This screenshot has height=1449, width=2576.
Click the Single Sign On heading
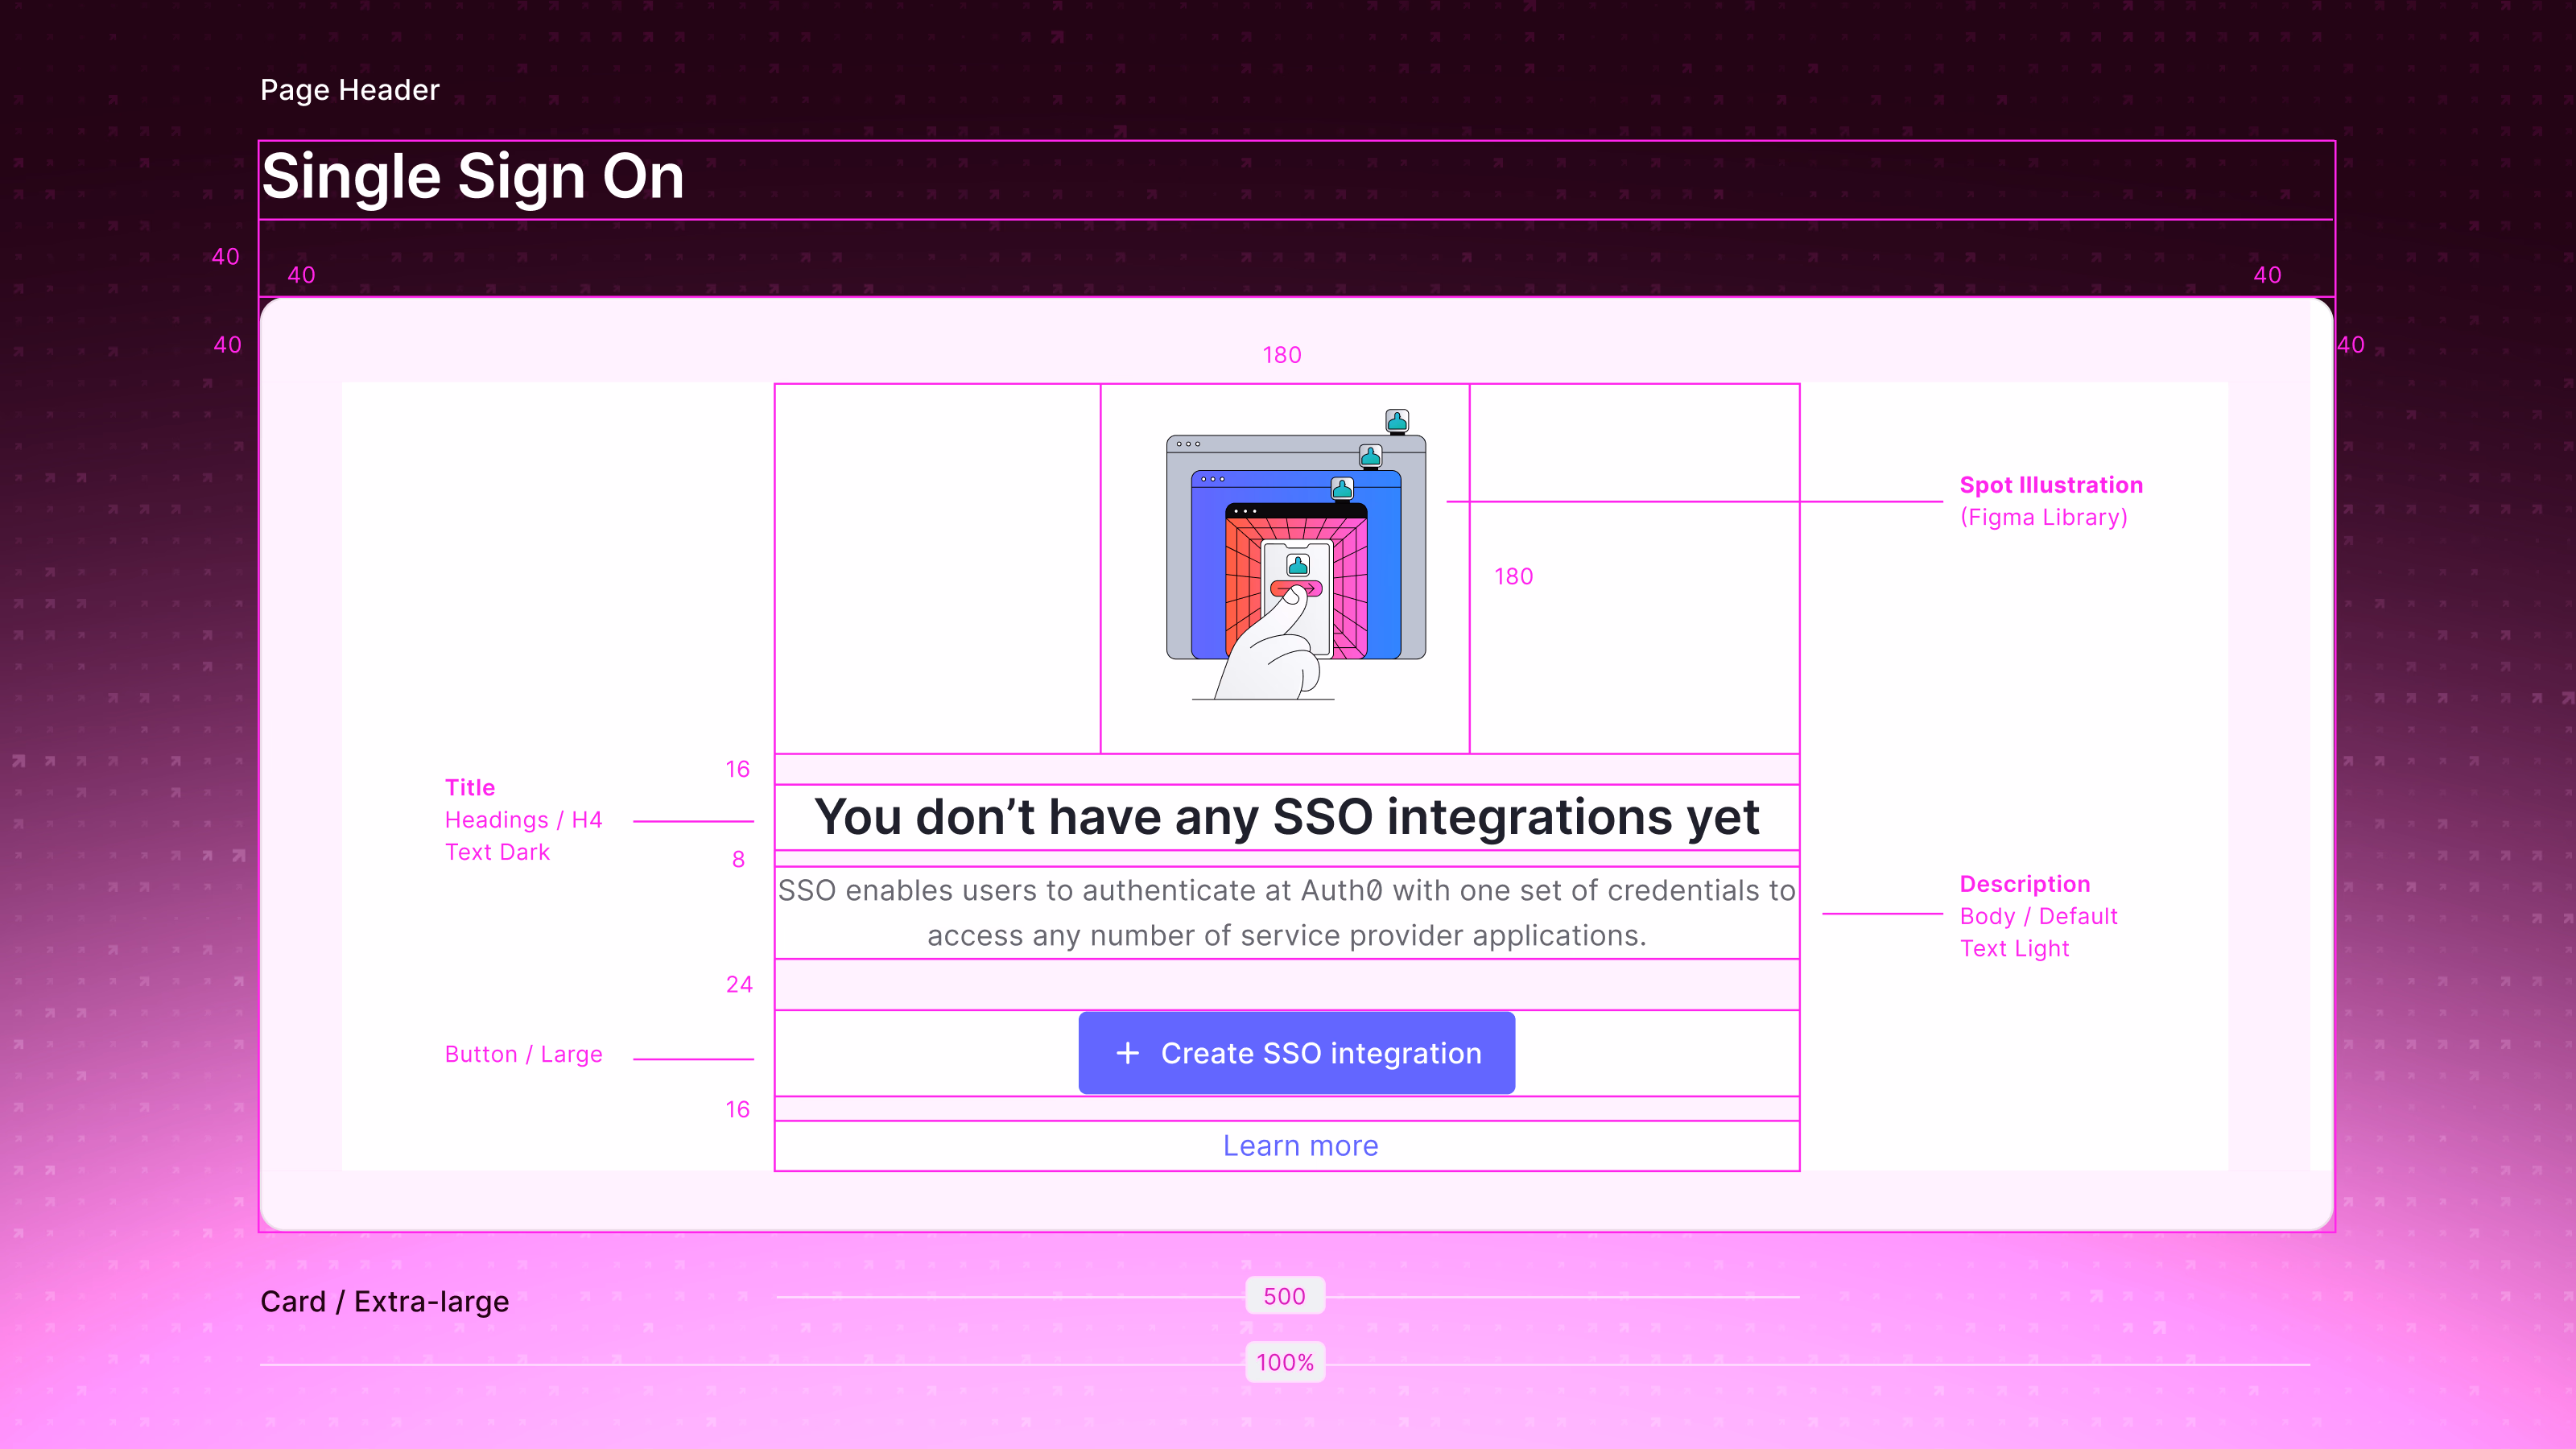tap(473, 177)
